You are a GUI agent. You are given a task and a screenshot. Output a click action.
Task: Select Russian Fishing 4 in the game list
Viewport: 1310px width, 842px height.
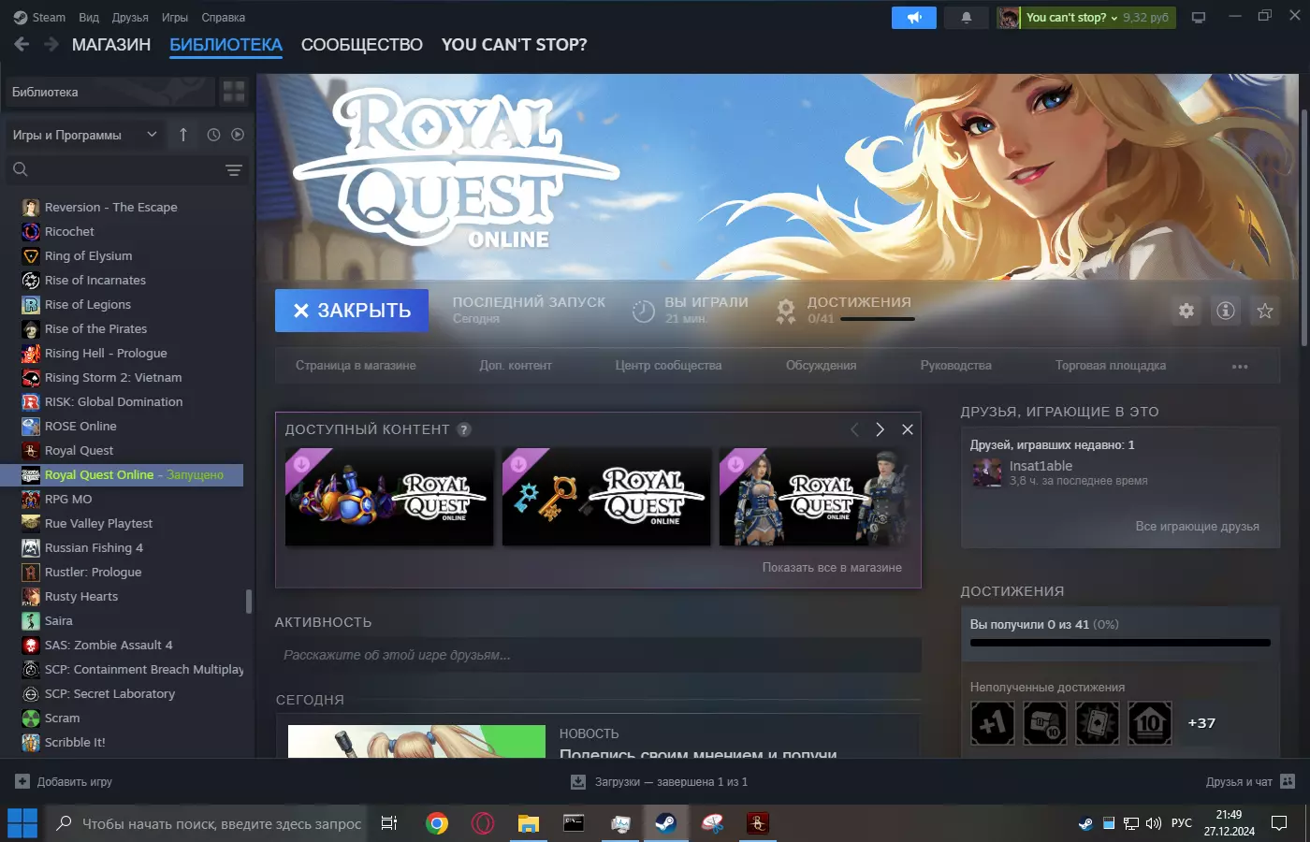131,547
